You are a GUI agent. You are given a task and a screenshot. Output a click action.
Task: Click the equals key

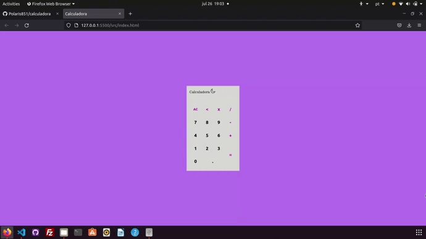point(230,155)
